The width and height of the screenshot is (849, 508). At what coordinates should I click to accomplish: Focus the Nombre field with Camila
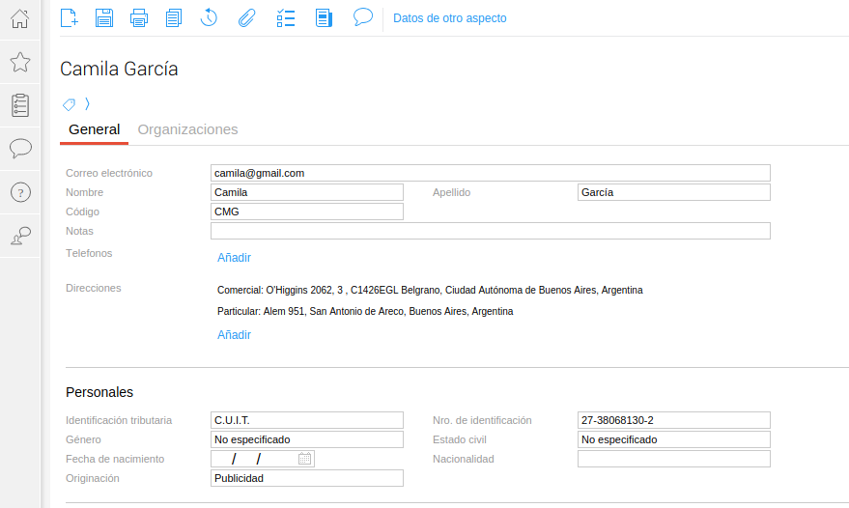pos(307,192)
